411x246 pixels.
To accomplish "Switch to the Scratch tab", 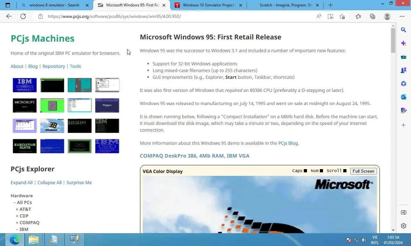I will [x=286, y=5].
